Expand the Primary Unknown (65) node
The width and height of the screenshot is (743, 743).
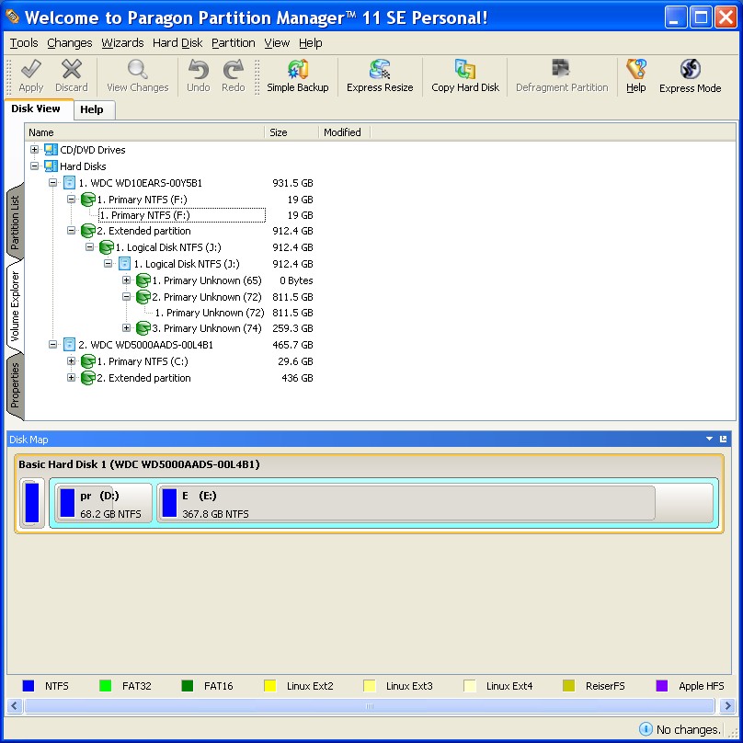127,280
